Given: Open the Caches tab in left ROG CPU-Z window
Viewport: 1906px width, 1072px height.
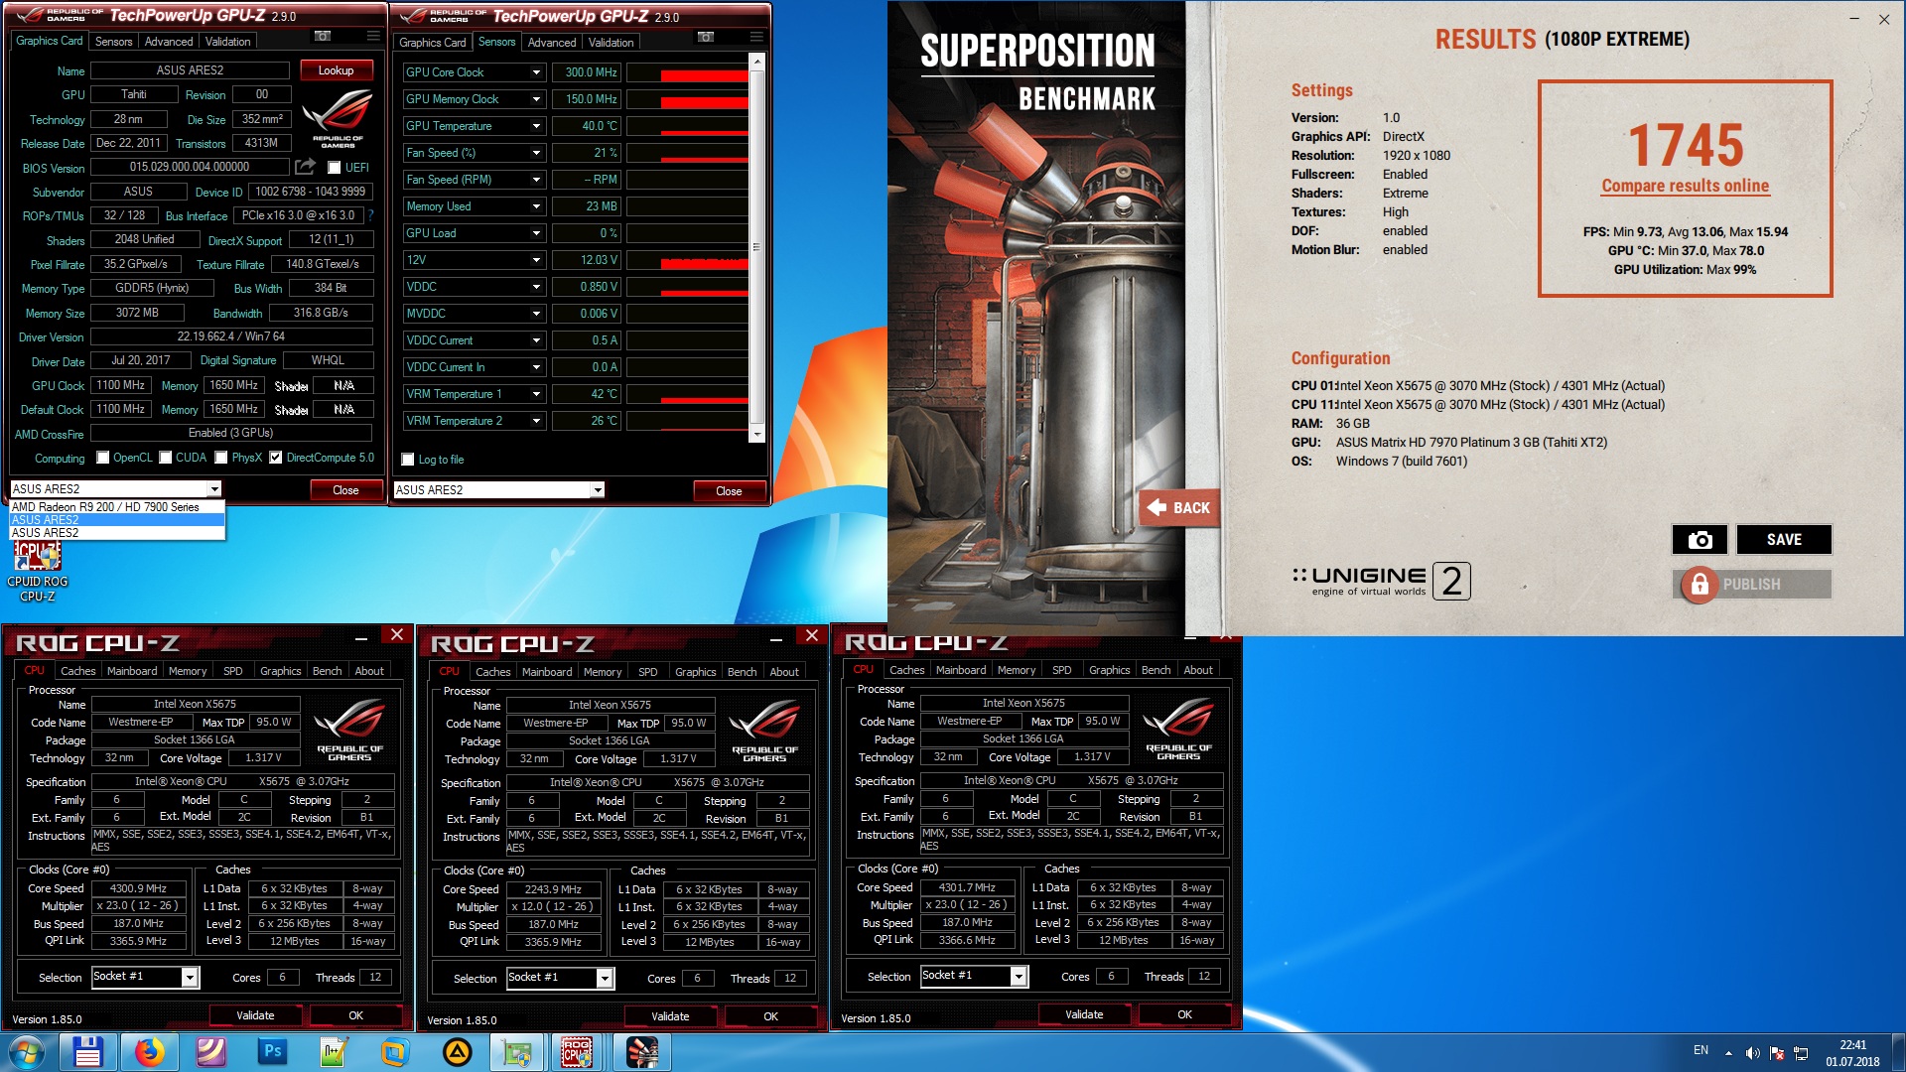Looking at the screenshot, I should pos(78,671).
